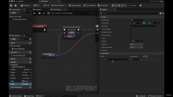Click the Variable Name field
The width and height of the screenshot is (173, 97).
point(136,20)
